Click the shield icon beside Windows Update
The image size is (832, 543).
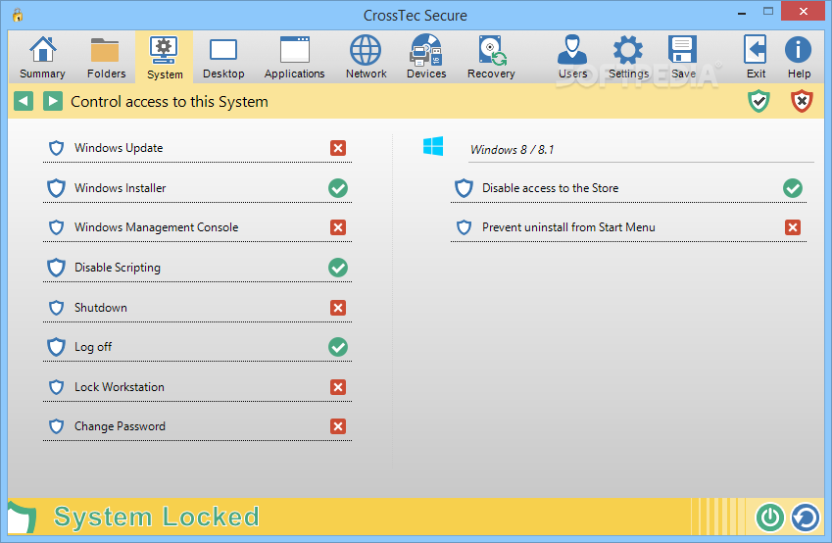click(x=56, y=148)
